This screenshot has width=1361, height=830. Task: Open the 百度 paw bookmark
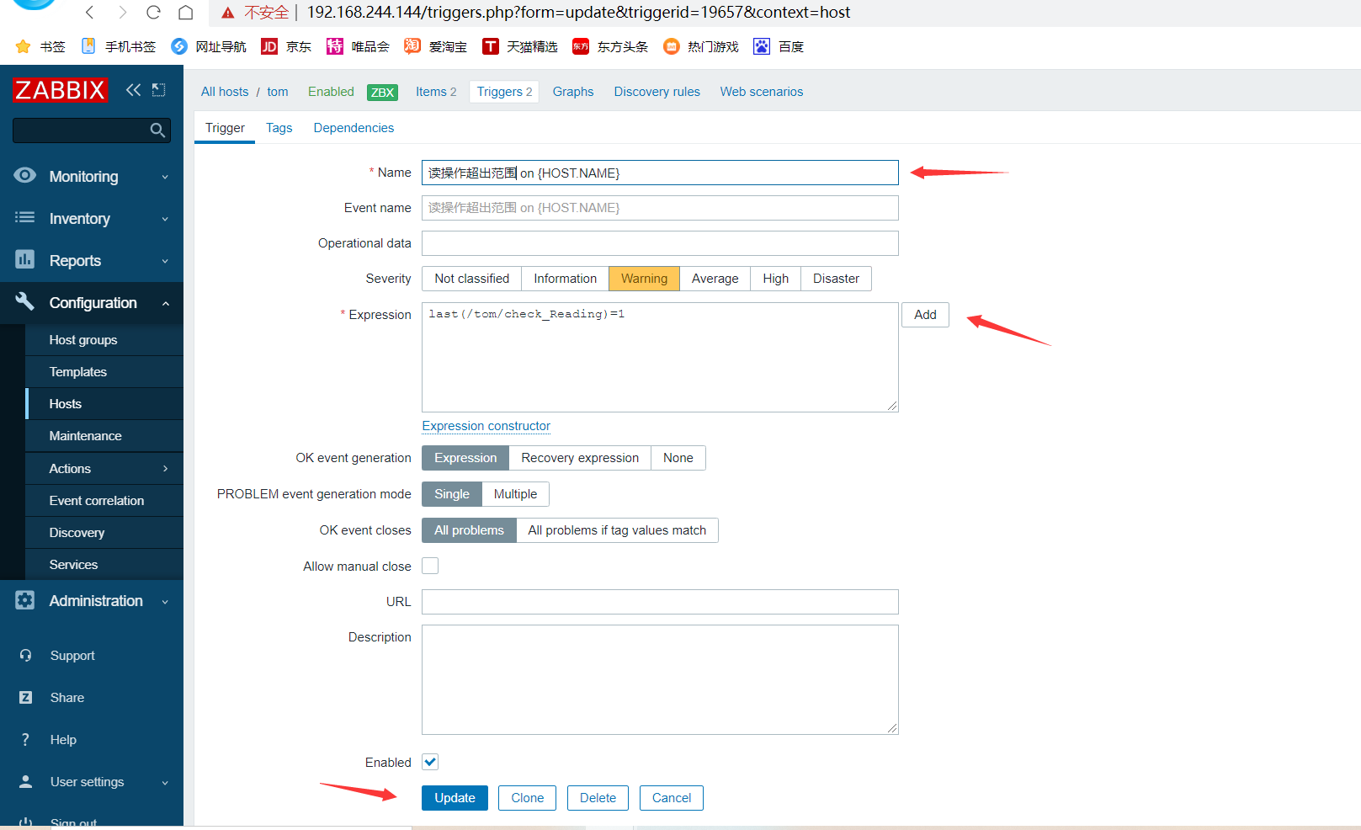(x=779, y=46)
